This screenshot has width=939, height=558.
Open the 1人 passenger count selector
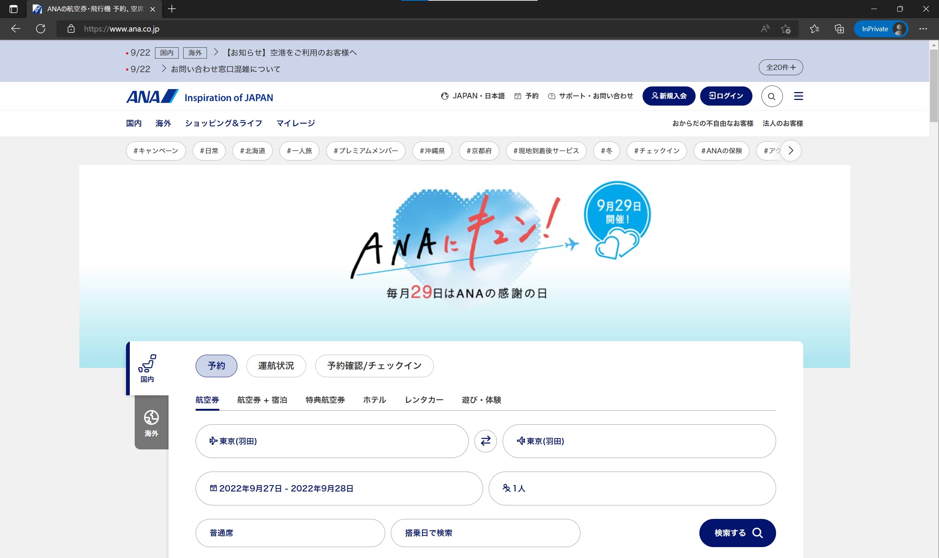tap(632, 488)
